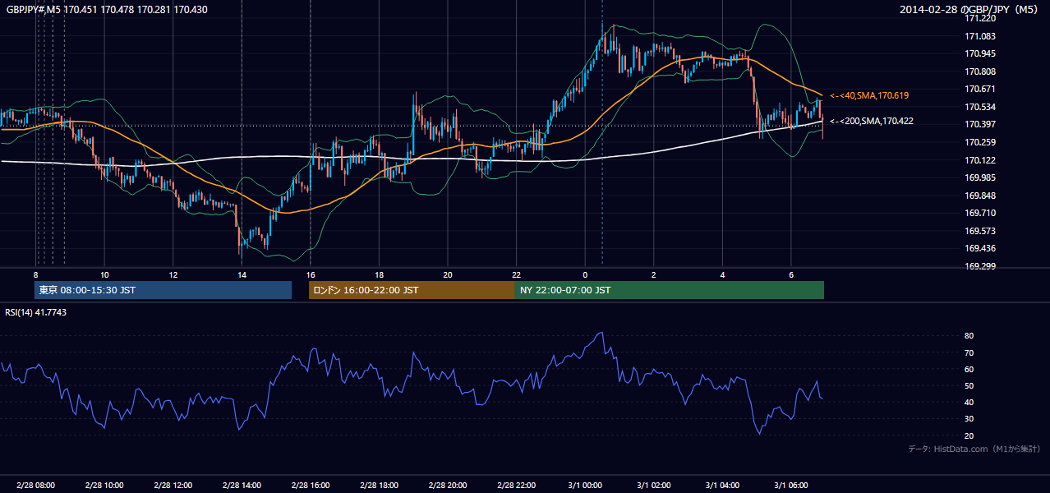
Task: Click the hour 2 tick under price chart
Action: [x=654, y=274]
